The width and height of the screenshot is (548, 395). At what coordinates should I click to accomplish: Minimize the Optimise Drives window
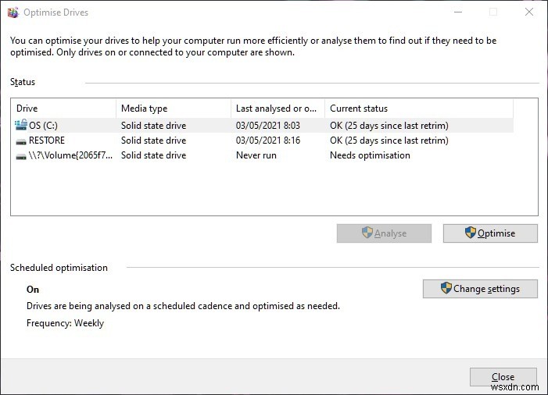click(x=458, y=12)
